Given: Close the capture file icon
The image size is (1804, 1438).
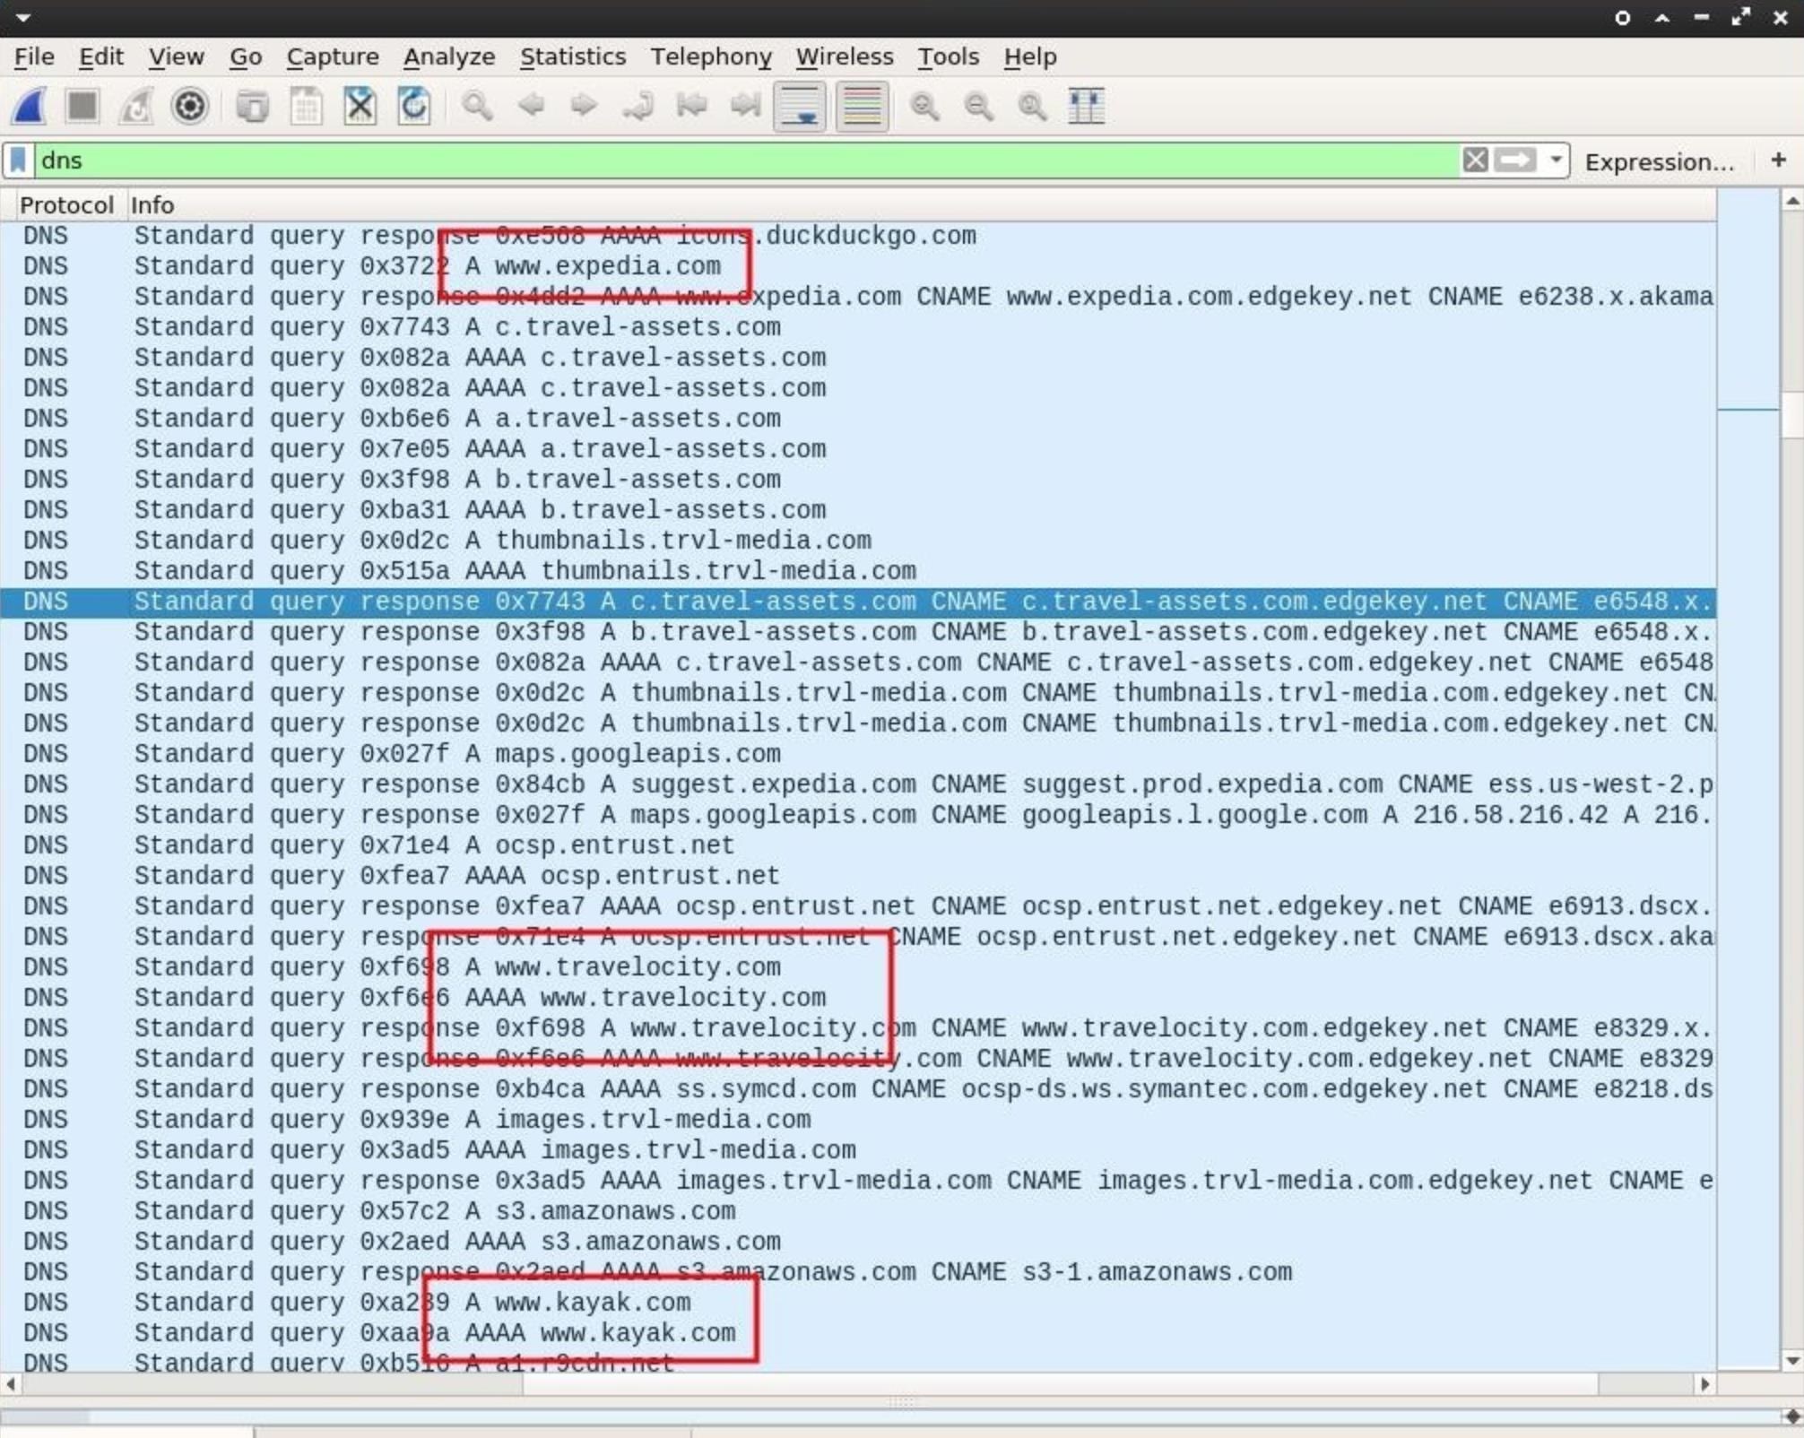Looking at the screenshot, I should 360,107.
